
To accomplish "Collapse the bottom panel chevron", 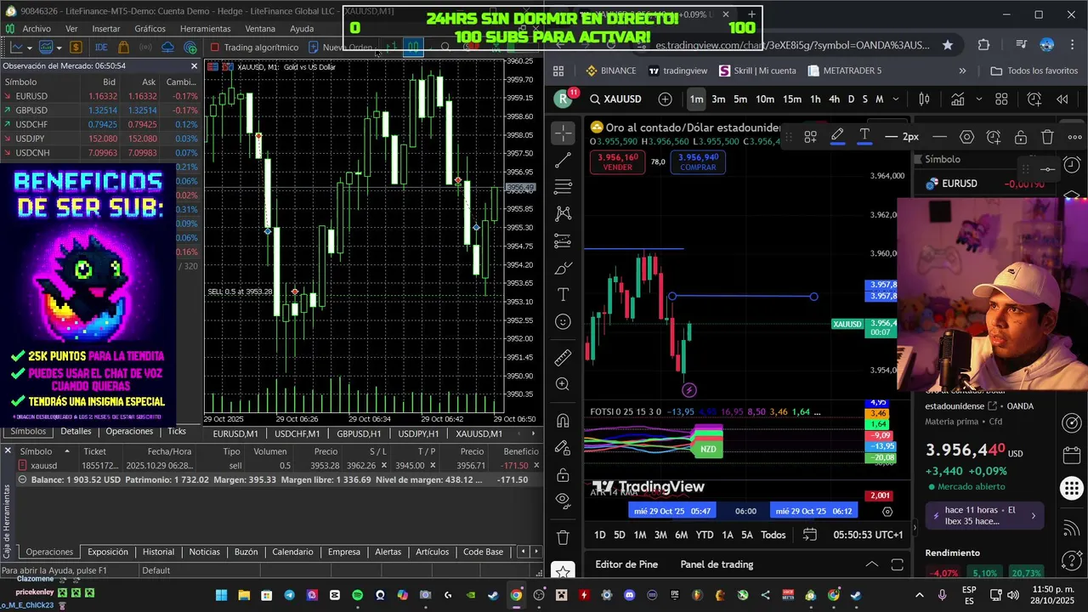I will pyautogui.click(x=871, y=564).
